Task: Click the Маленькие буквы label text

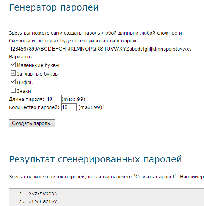Action: tap(38, 65)
